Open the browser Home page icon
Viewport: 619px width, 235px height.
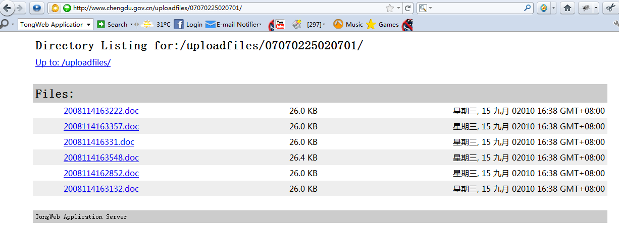(x=568, y=8)
